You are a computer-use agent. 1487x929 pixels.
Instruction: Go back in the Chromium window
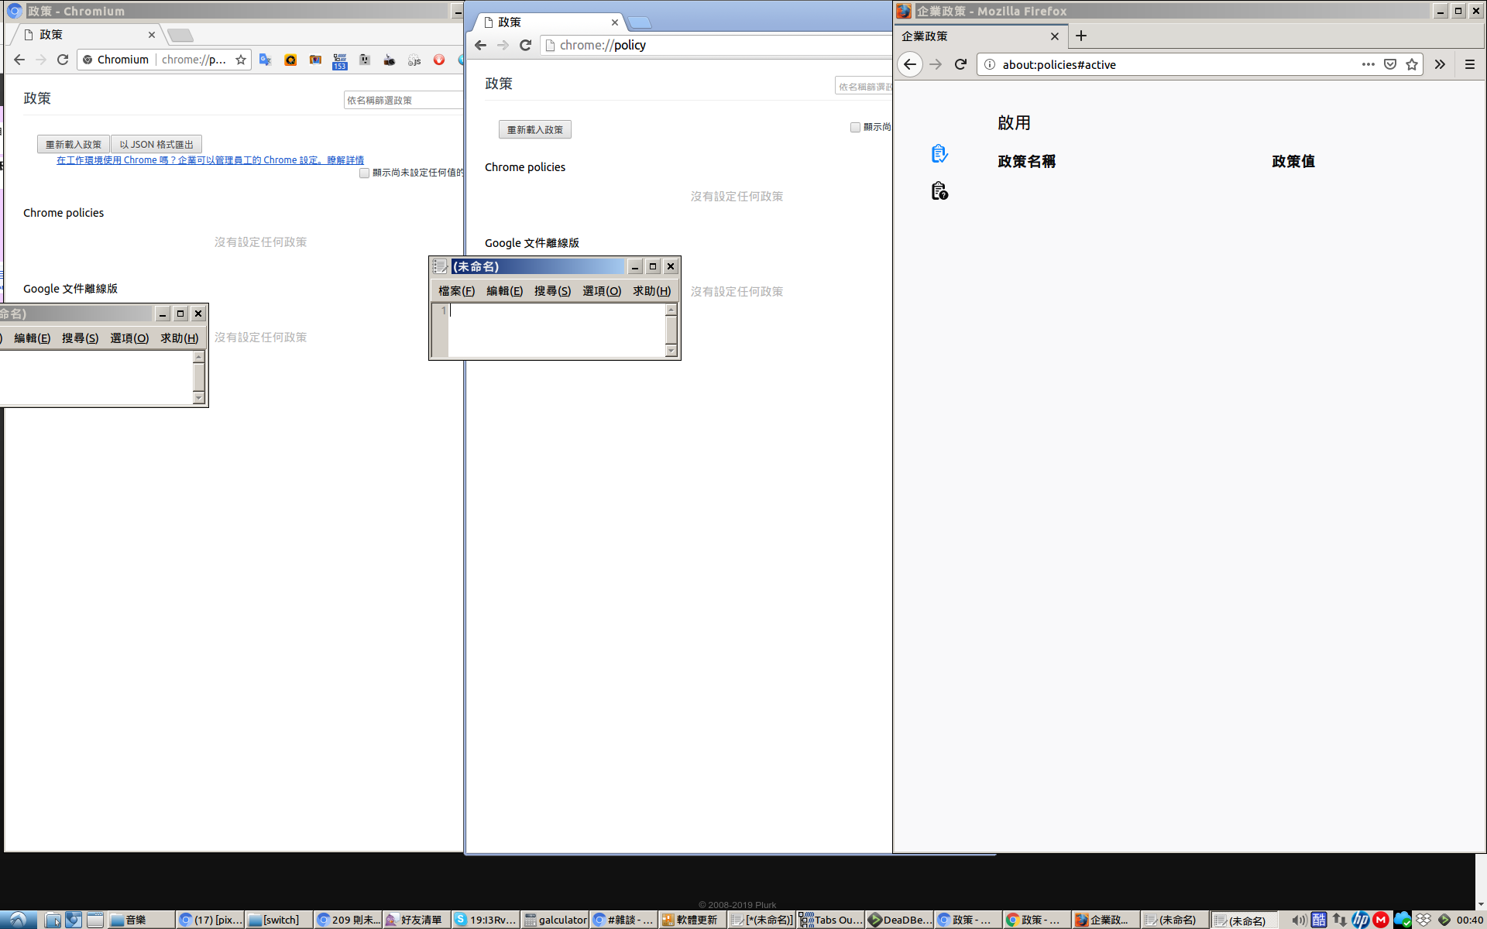pyautogui.click(x=19, y=60)
